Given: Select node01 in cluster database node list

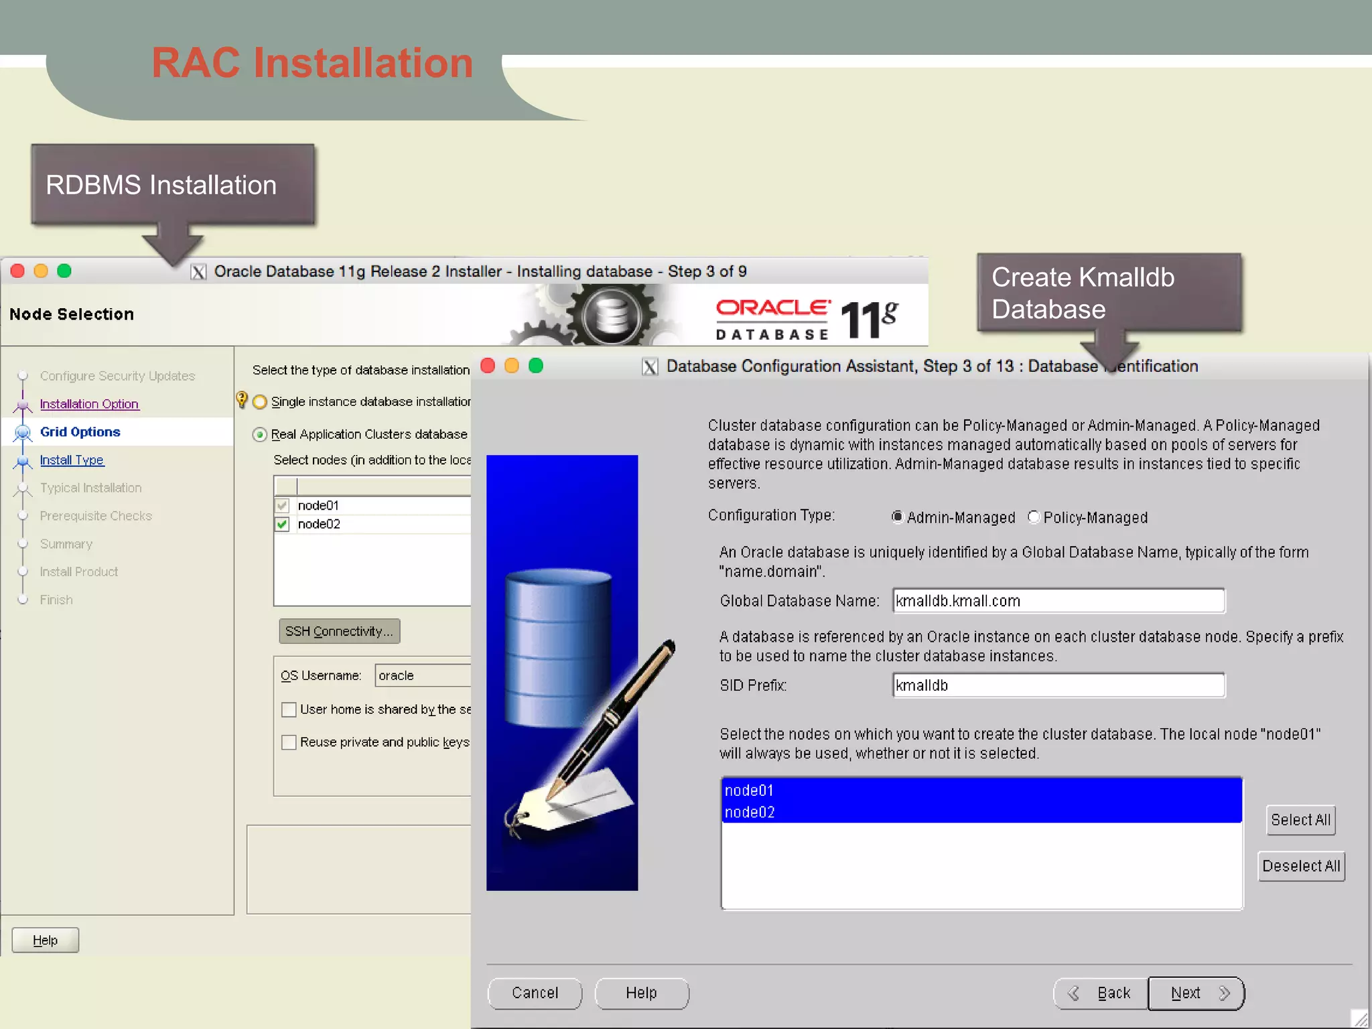Looking at the screenshot, I should point(981,791).
